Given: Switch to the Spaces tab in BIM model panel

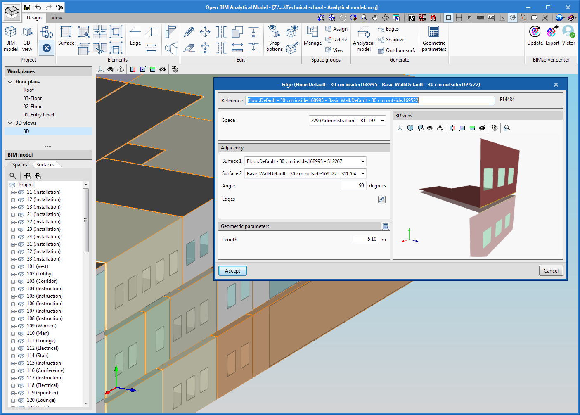Looking at the screenshot, I should [19, 164].
